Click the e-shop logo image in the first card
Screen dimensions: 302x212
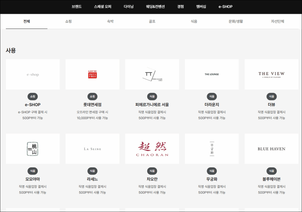click(x=33, y=74)
